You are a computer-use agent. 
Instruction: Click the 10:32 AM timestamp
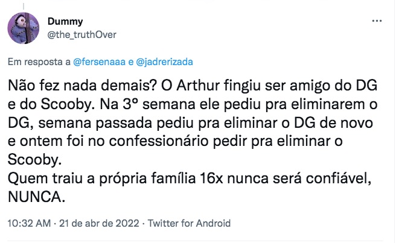tap(27, 223)
